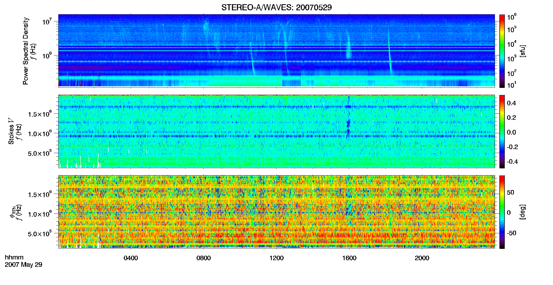Click the [sfu] colorbar unit label
Viewport: 553px width, 285px height.
(523, 51)
